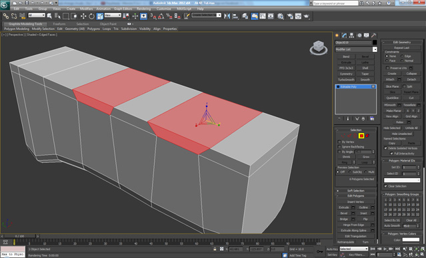Enable the By Angle checkbox
Image resolution: width=426 pixels, height=258 pixels.
339,152
